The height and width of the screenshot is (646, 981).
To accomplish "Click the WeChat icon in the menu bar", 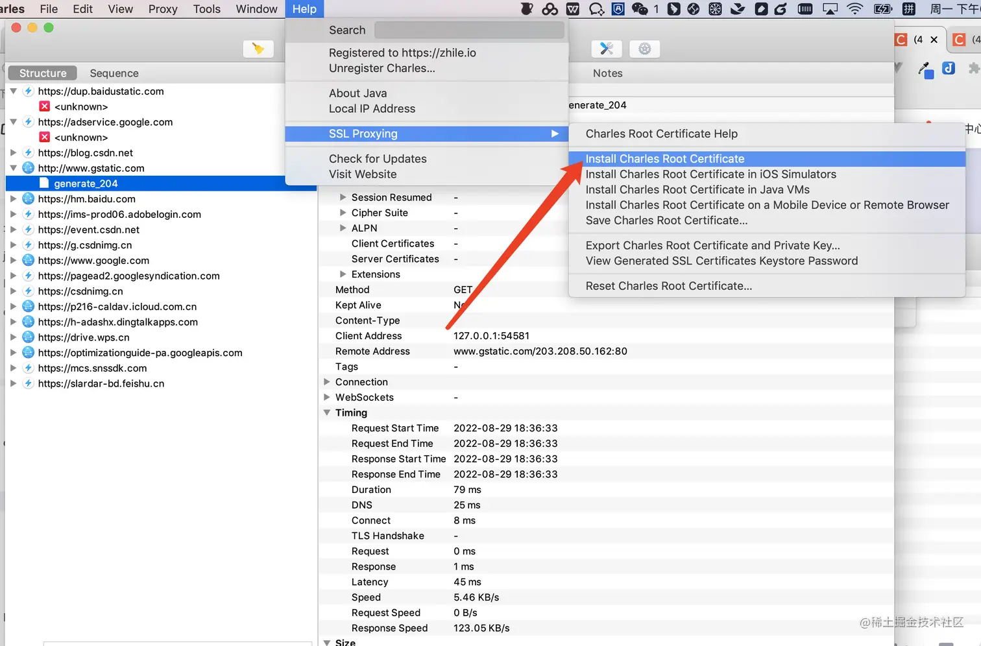I will tap(640, 9).
